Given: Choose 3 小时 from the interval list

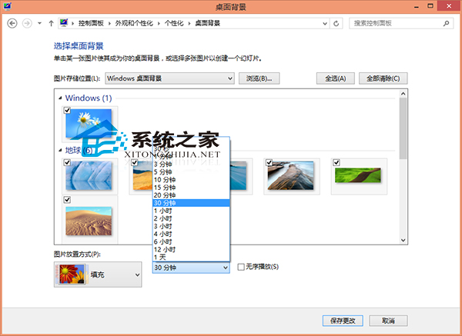Looking at the screenshot, I should tap(191, 226).
